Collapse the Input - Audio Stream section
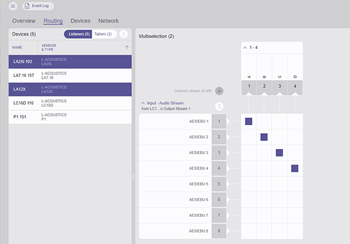This screenshot has width=350, height=244. click(143, 103)
